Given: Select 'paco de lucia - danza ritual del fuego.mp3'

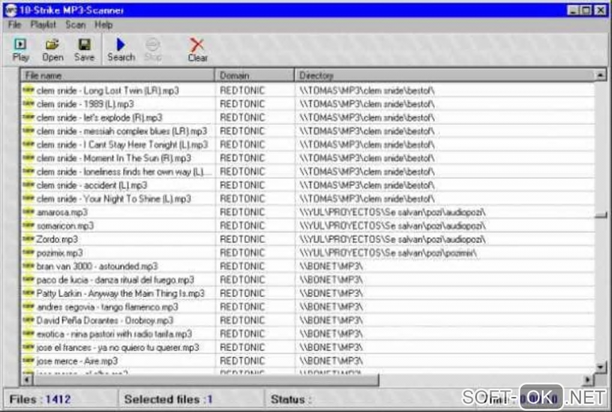Looking at the screenshot, I should click(x=115, y=279).
